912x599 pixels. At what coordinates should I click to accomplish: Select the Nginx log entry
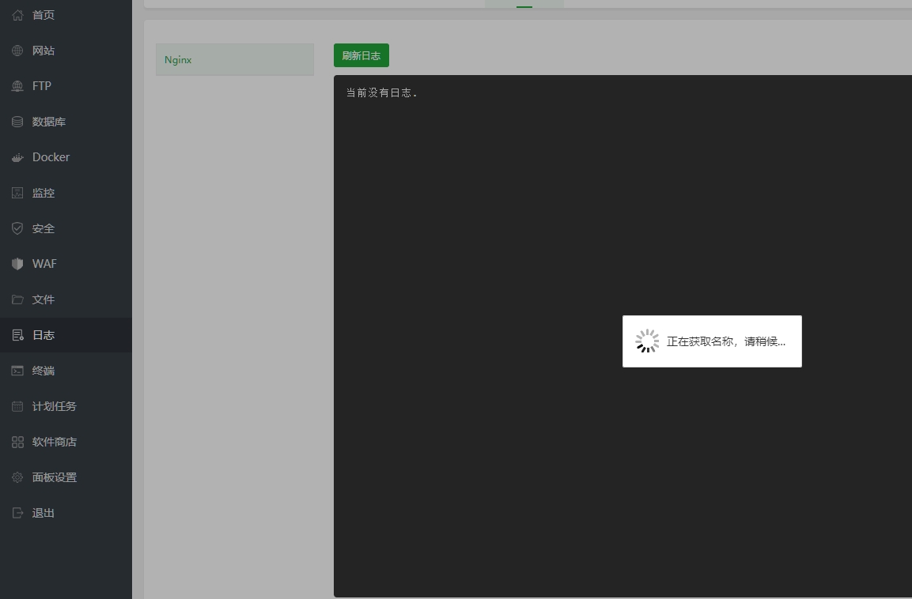click(x=235, y=60)
